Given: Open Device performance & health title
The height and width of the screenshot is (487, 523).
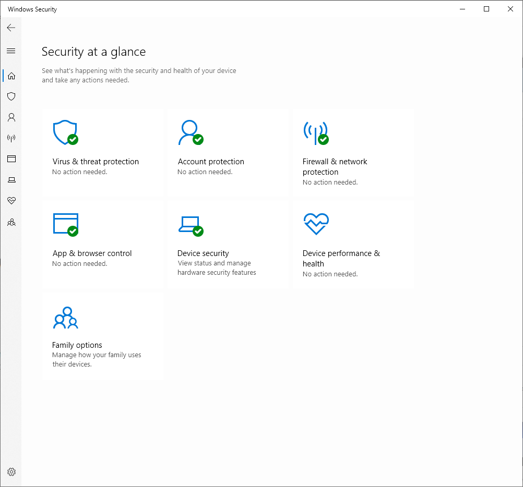Looking at the screenshot, I should pyautogui.click(x=341, y=259).
